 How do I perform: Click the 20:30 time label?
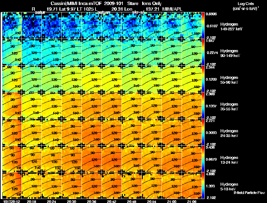point(71,201)
